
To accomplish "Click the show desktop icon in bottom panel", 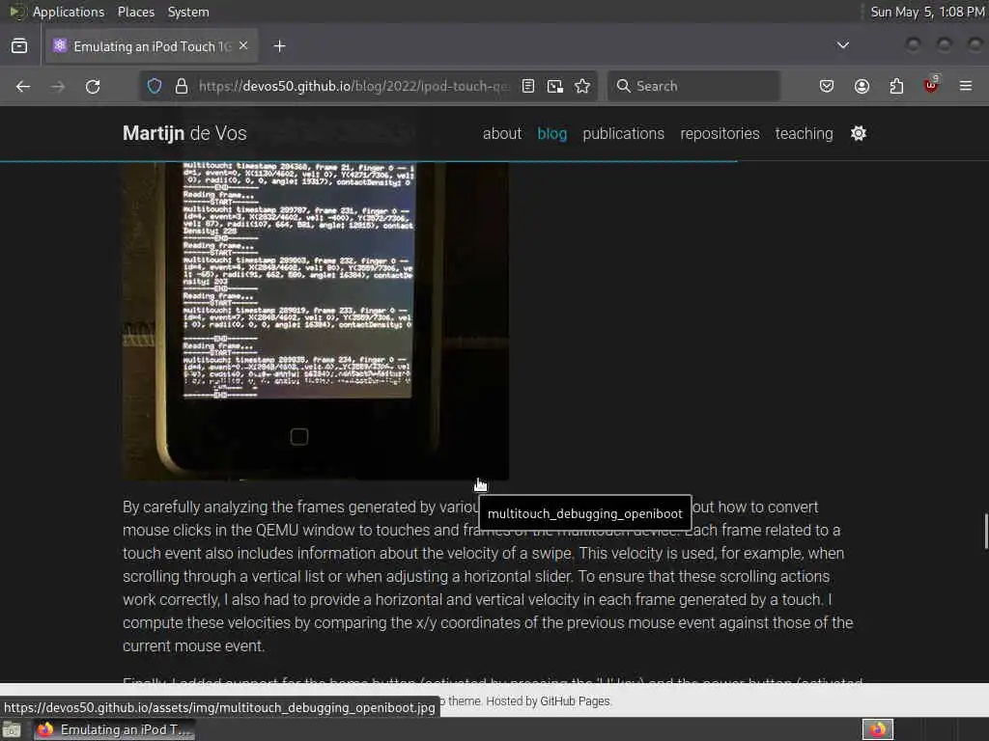I will [x=12, y=729].
